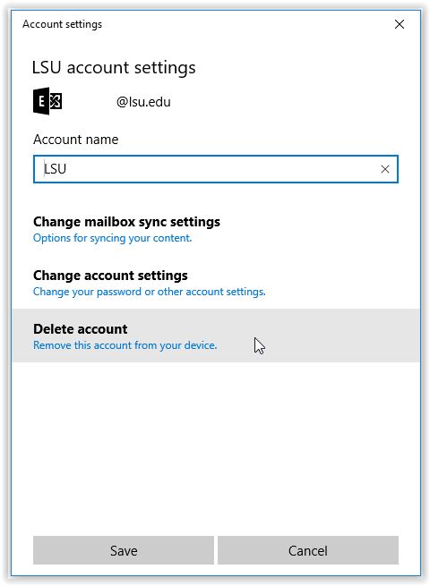
Task: Click 'Change your password or other account settings.'
Action: coord(150,292)
